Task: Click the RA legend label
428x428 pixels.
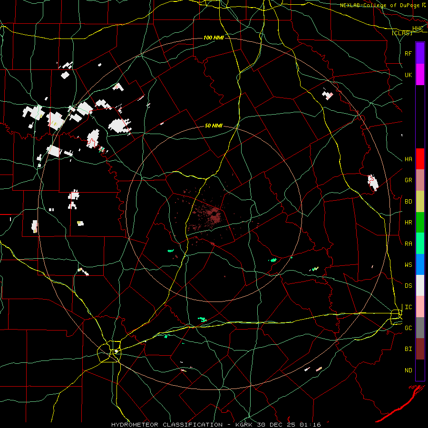Action: point(409,244)
